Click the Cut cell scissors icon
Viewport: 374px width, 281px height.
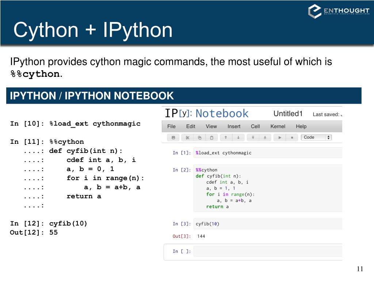[x=187, y=138]
